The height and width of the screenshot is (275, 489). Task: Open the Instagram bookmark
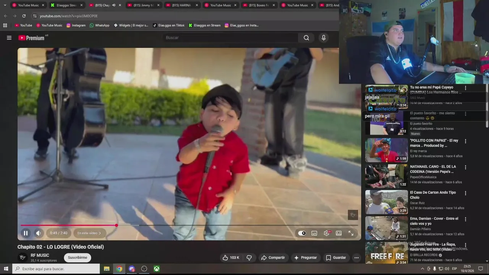(76, 26)
